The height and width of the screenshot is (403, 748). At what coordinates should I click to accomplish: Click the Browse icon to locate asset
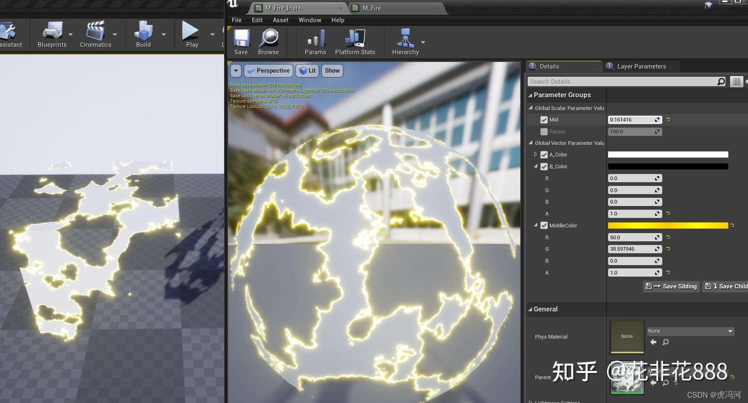click(268, 41)
